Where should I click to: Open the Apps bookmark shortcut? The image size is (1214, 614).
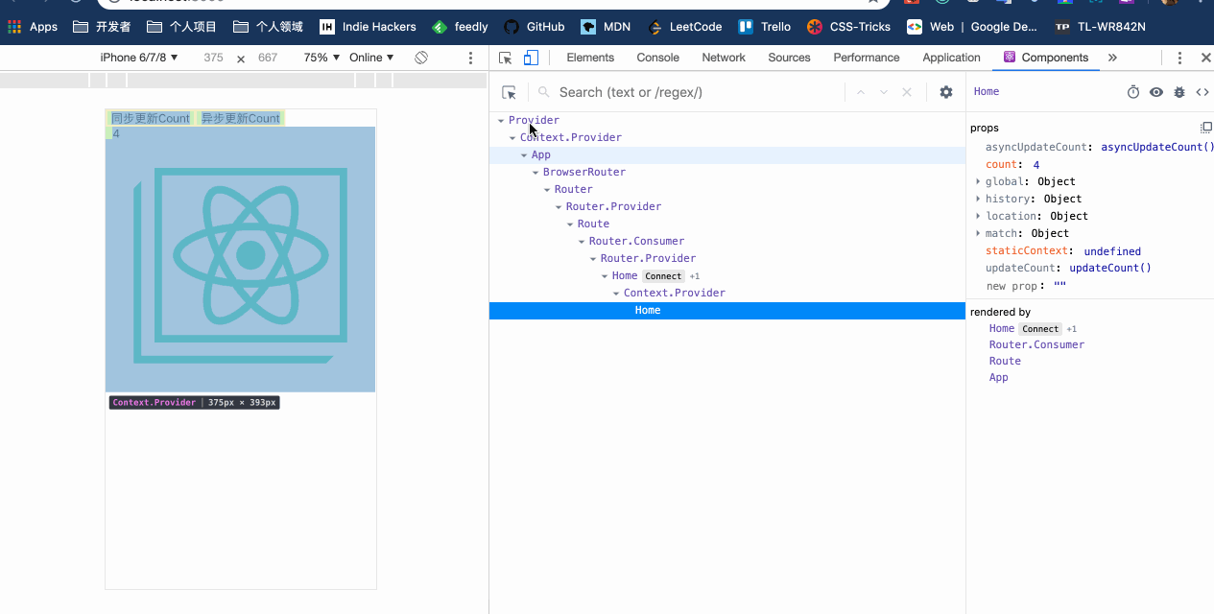pyautogui.click(x=33, y=27)
